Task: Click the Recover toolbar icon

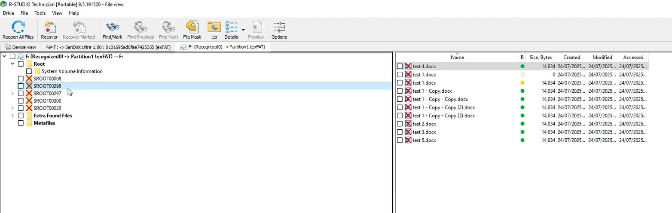Action: pos(49,28)
